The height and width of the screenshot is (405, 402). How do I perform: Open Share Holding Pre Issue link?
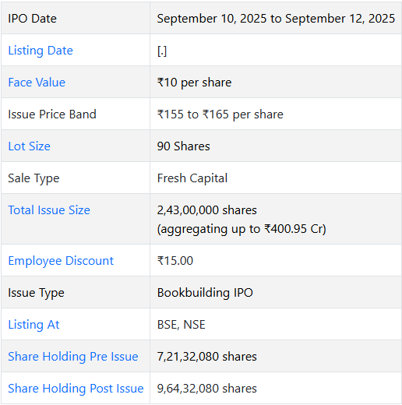coord(73,357)
